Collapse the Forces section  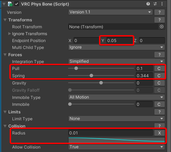click(x=5, y=55)
